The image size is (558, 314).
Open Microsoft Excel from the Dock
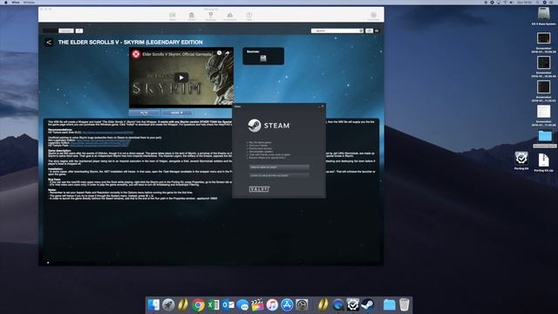213,304
